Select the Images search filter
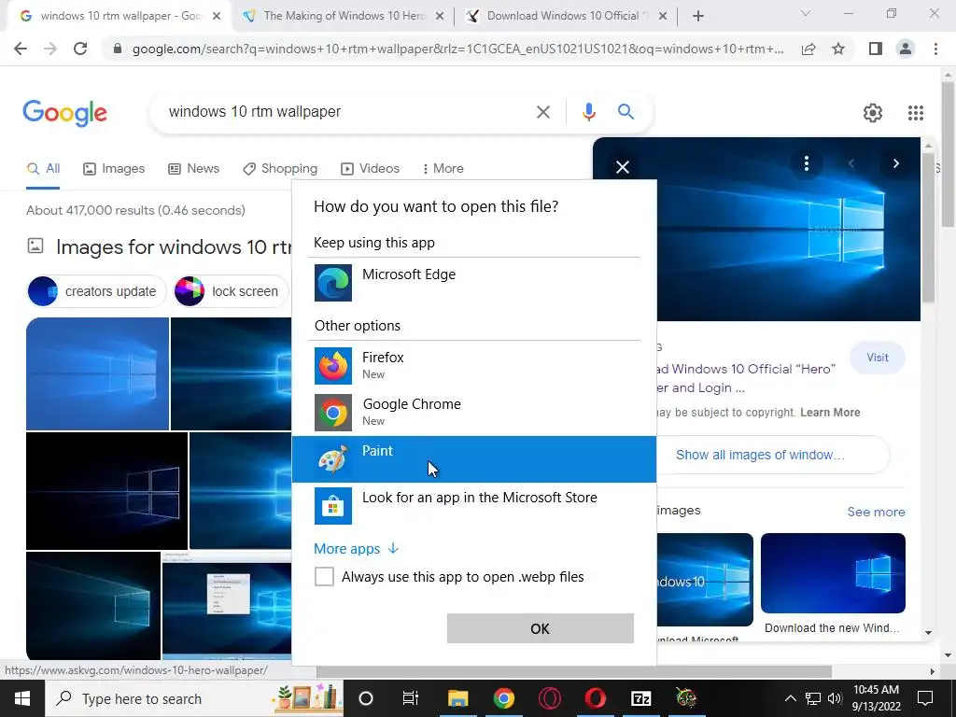The width and height of the screenshot is (956, 717). point(114,169)
